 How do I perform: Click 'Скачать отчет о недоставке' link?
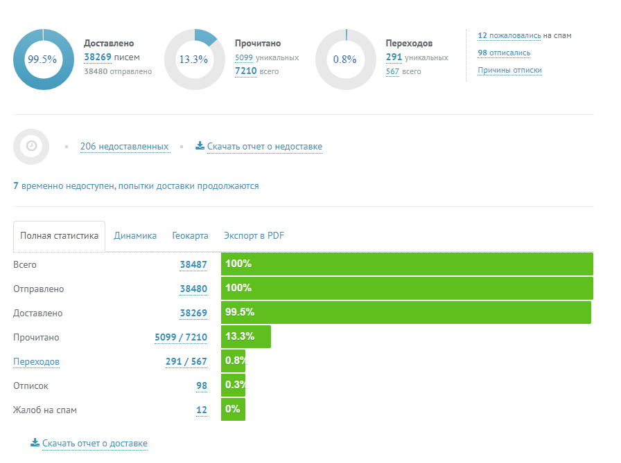point(265,147)
